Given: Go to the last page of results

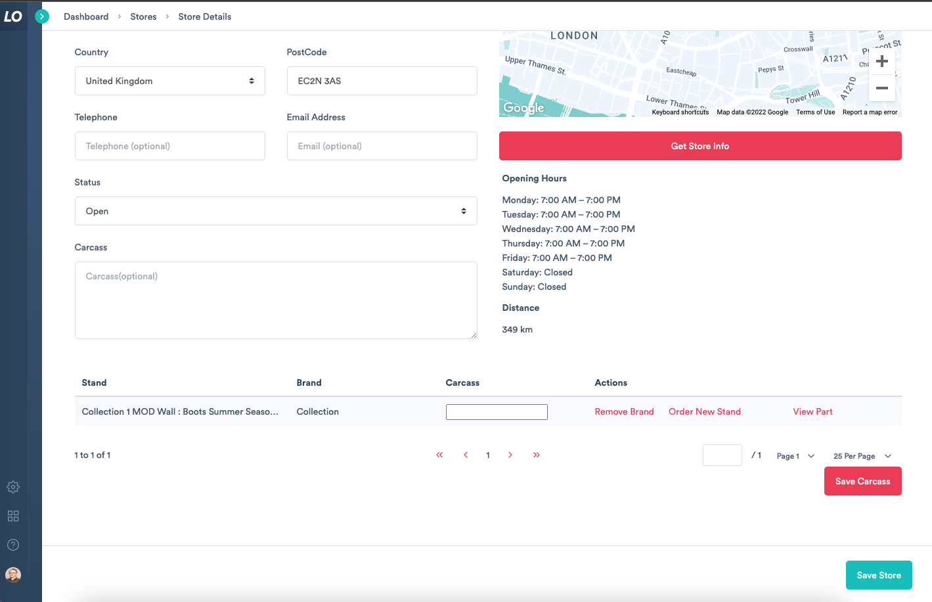Looking at the screenshot, I should click(537, 455).
